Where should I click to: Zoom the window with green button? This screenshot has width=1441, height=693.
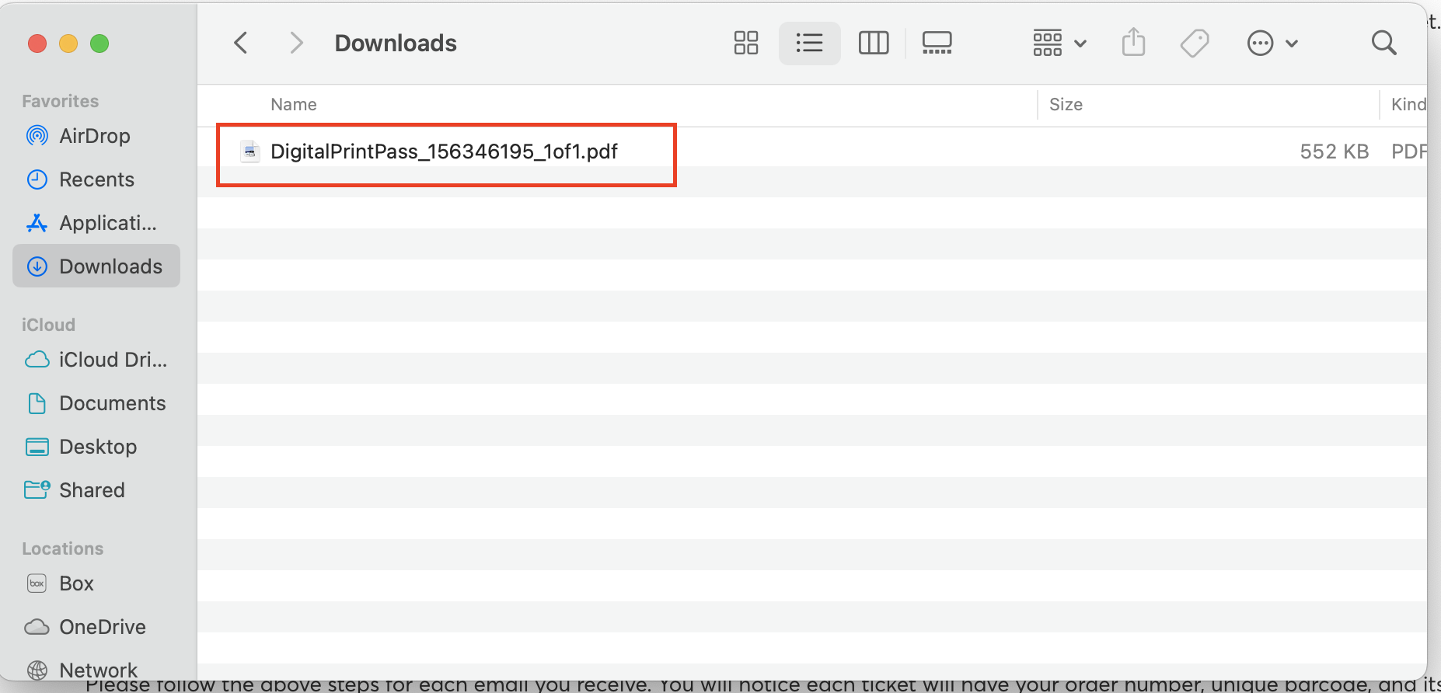tap(99, 44)
